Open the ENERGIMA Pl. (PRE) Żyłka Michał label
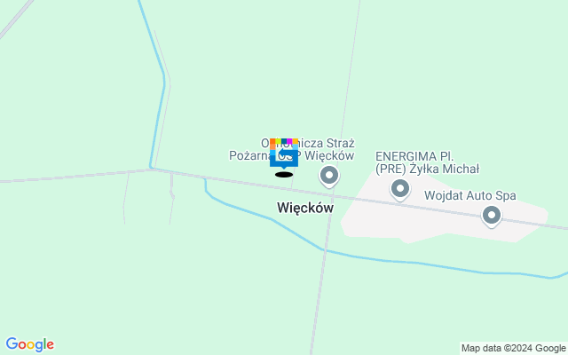 point(427,162)
